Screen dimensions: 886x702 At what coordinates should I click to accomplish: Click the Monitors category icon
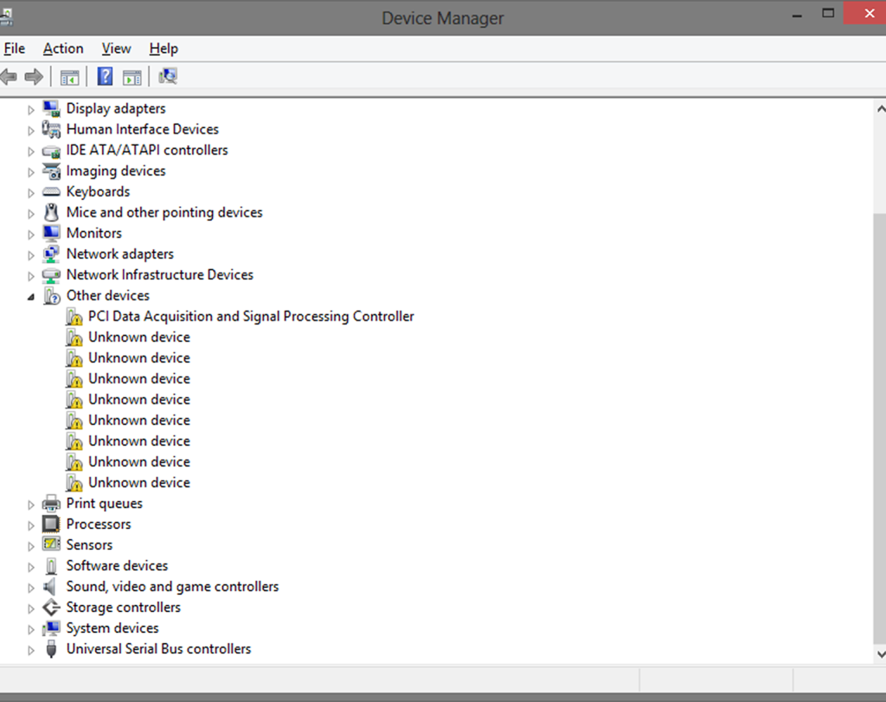pyautogui.click(x=51, y=234)
